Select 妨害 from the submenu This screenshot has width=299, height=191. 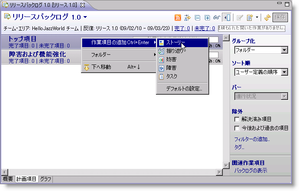(182, 59)
